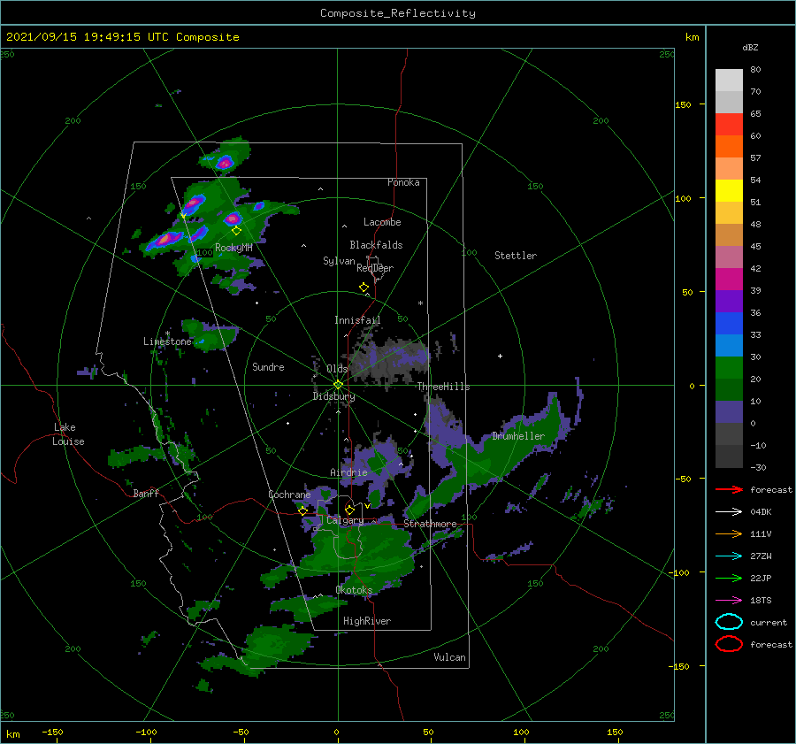The width and height of the screenshot is (796, 744).
Task: Click the green 22JP arrow icon
Action: click(729, 578)
